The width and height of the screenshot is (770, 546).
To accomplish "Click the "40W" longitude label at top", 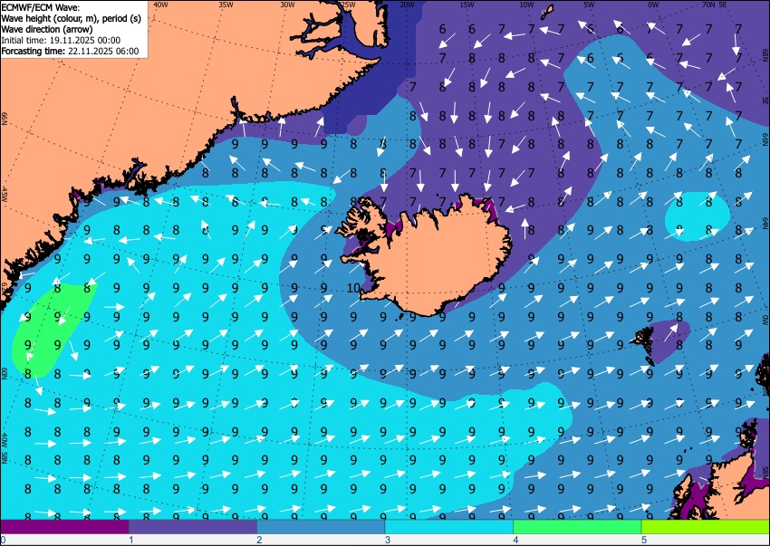I will pyautogui.click(x=160, y=5).
